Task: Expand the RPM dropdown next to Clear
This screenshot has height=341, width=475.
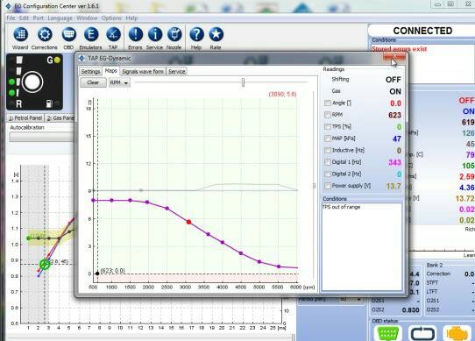Action: click(119, 82)
